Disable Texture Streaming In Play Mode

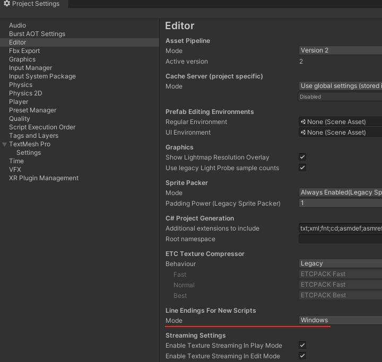[302, 345]
